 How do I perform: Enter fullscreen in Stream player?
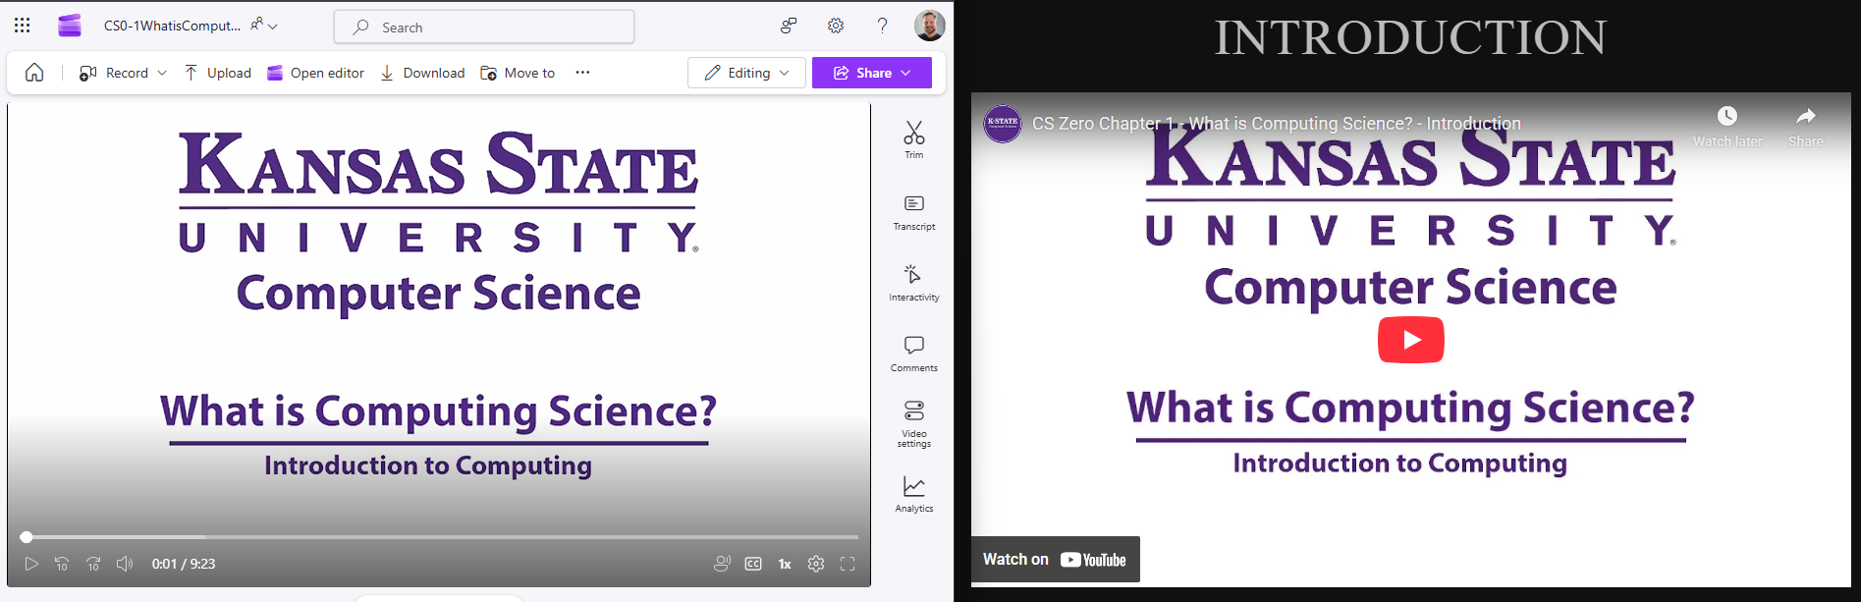tap(848, 564)
